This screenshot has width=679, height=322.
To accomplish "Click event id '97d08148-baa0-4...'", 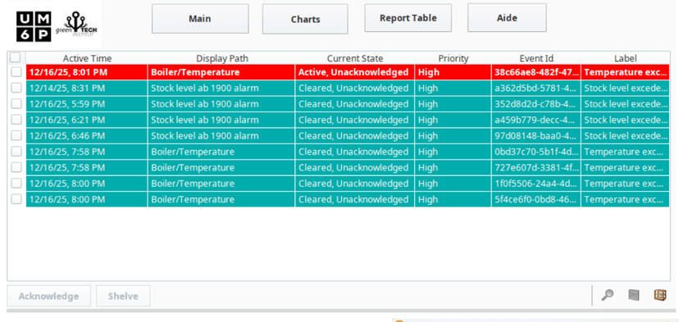I will click(536, 136).
